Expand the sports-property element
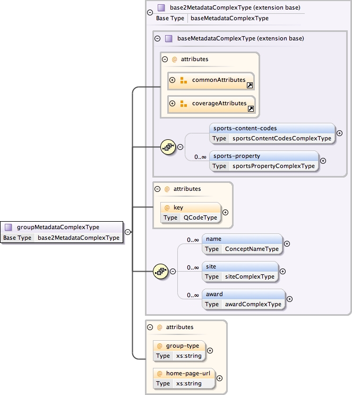This screenshot has width=352, height=395. [x=323, y=161]
